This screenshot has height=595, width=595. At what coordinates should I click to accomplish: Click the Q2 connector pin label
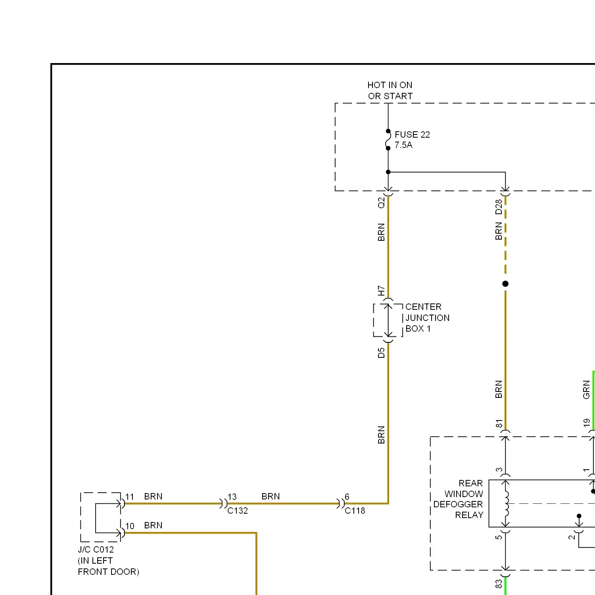(x=381, y=203)
